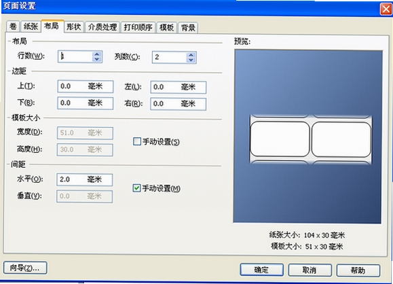Launch the 向导(Z)... wizard
Image resolution: width=393 pixels, height=284 pixels.
point(25,268)
